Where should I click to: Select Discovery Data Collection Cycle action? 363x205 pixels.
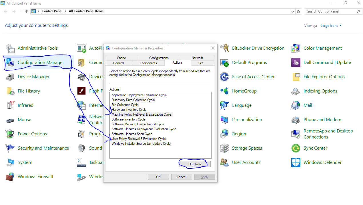coord(133,100)
